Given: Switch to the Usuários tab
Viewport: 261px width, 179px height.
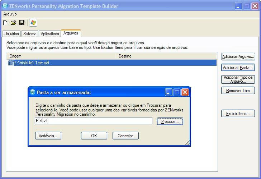Looking at the screenshot, I should [x=11, y=34].
